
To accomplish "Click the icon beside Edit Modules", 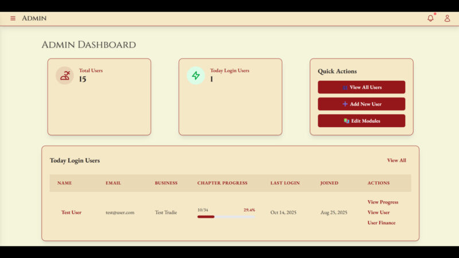I will (x=347, y=121).
